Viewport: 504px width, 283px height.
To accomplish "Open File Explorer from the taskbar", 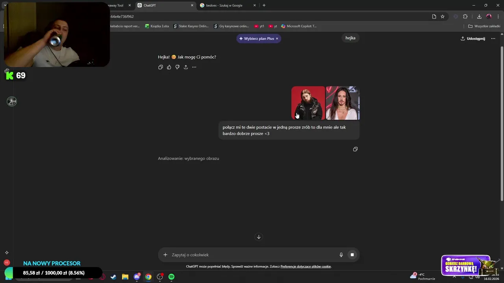I will click(125, 277).
